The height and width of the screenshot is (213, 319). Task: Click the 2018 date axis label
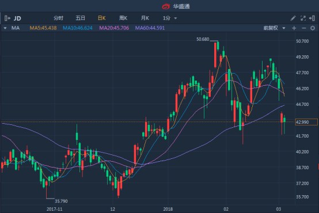pyautogui.click(x=168, y=209)
